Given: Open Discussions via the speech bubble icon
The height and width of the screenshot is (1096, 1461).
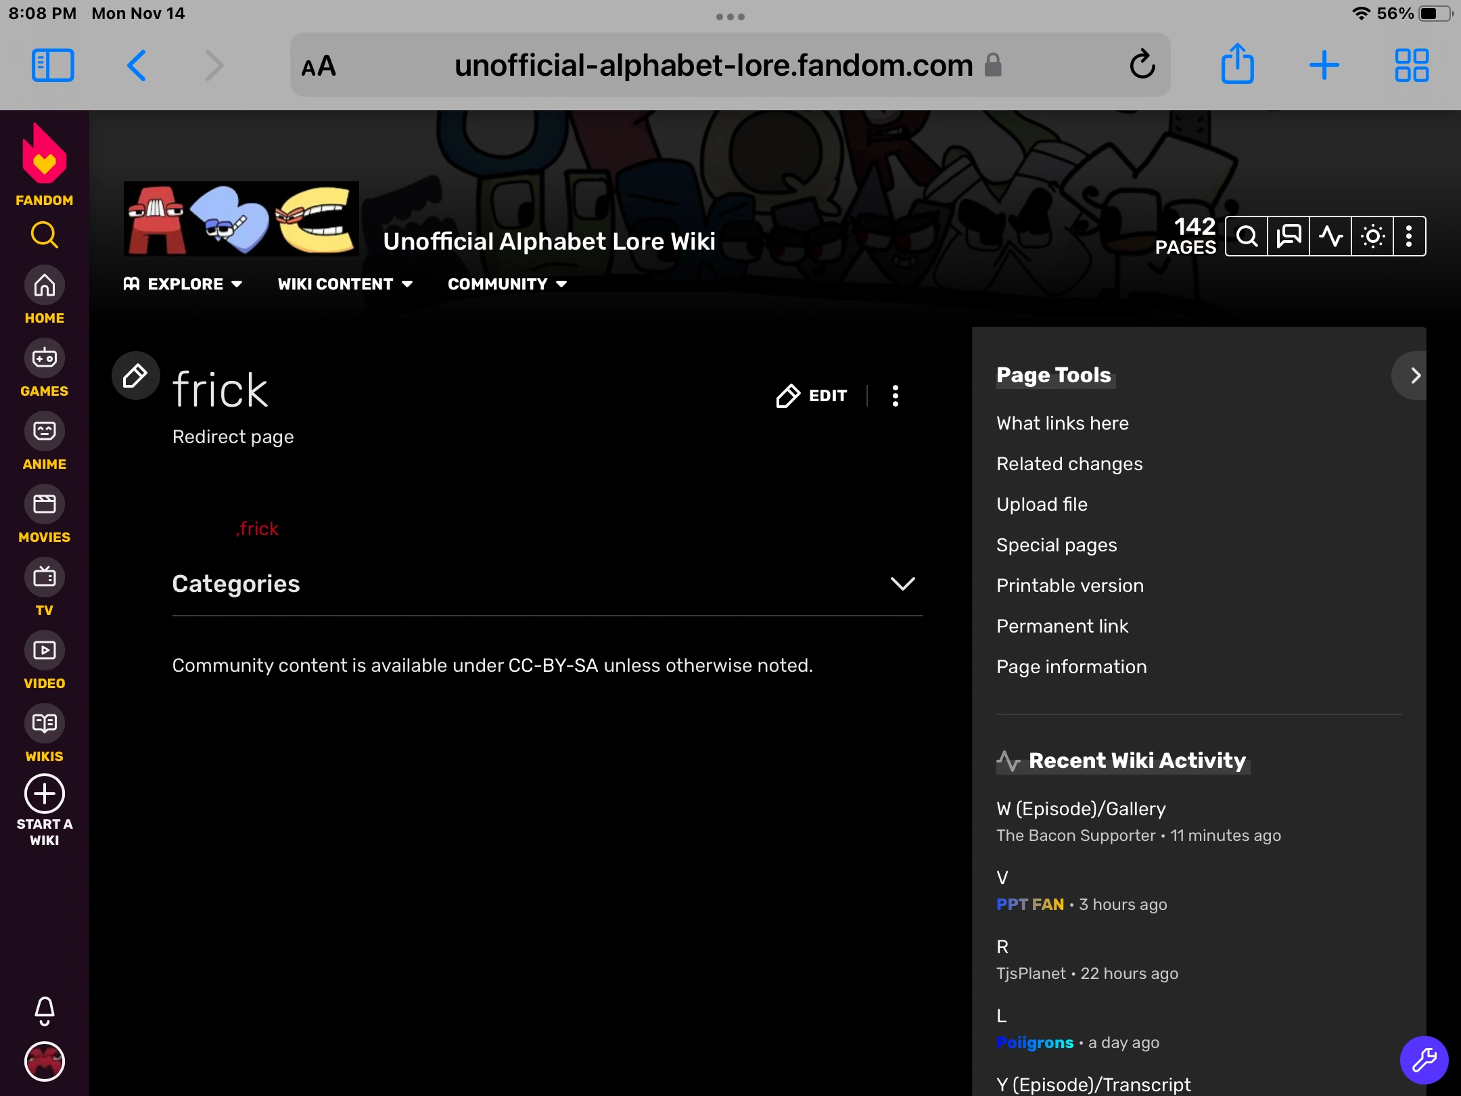Looking at the screenshot, I should tap(1289, 235).
